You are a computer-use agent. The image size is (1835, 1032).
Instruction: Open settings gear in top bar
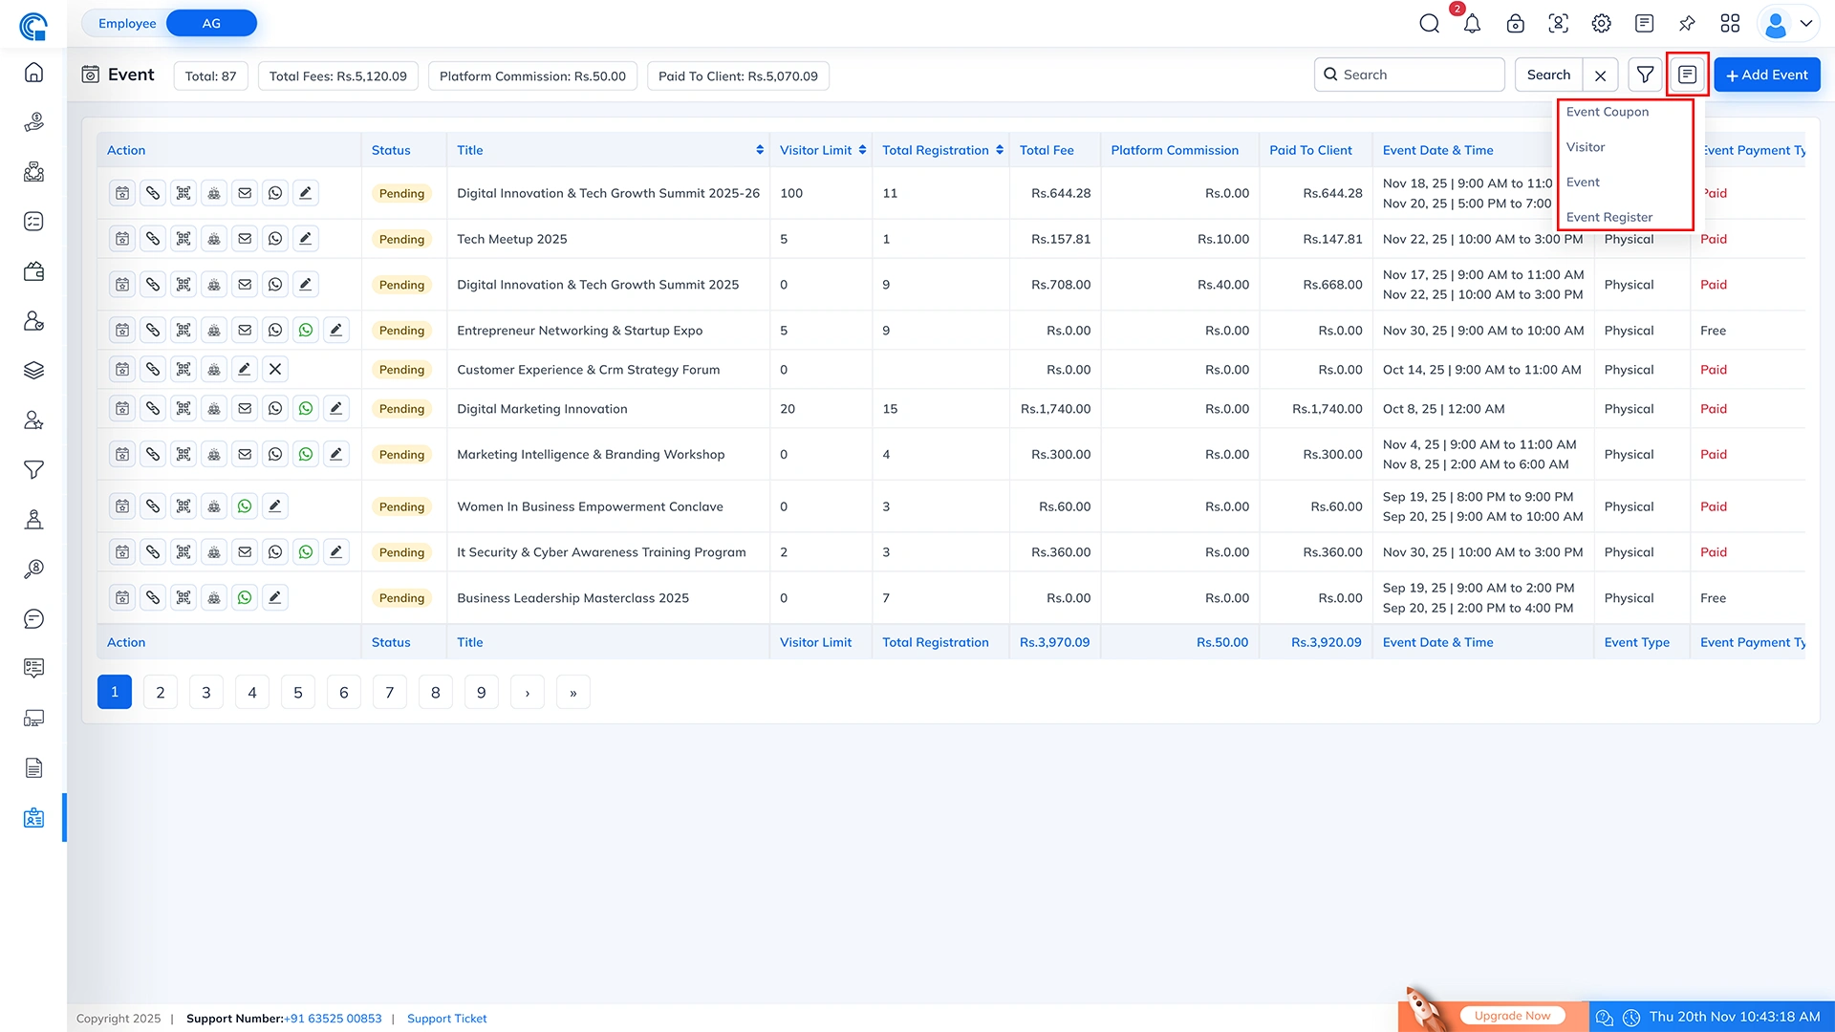point(1601,24)
